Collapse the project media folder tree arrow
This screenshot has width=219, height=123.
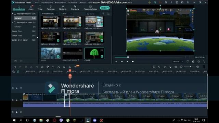[x=12, y=14]
